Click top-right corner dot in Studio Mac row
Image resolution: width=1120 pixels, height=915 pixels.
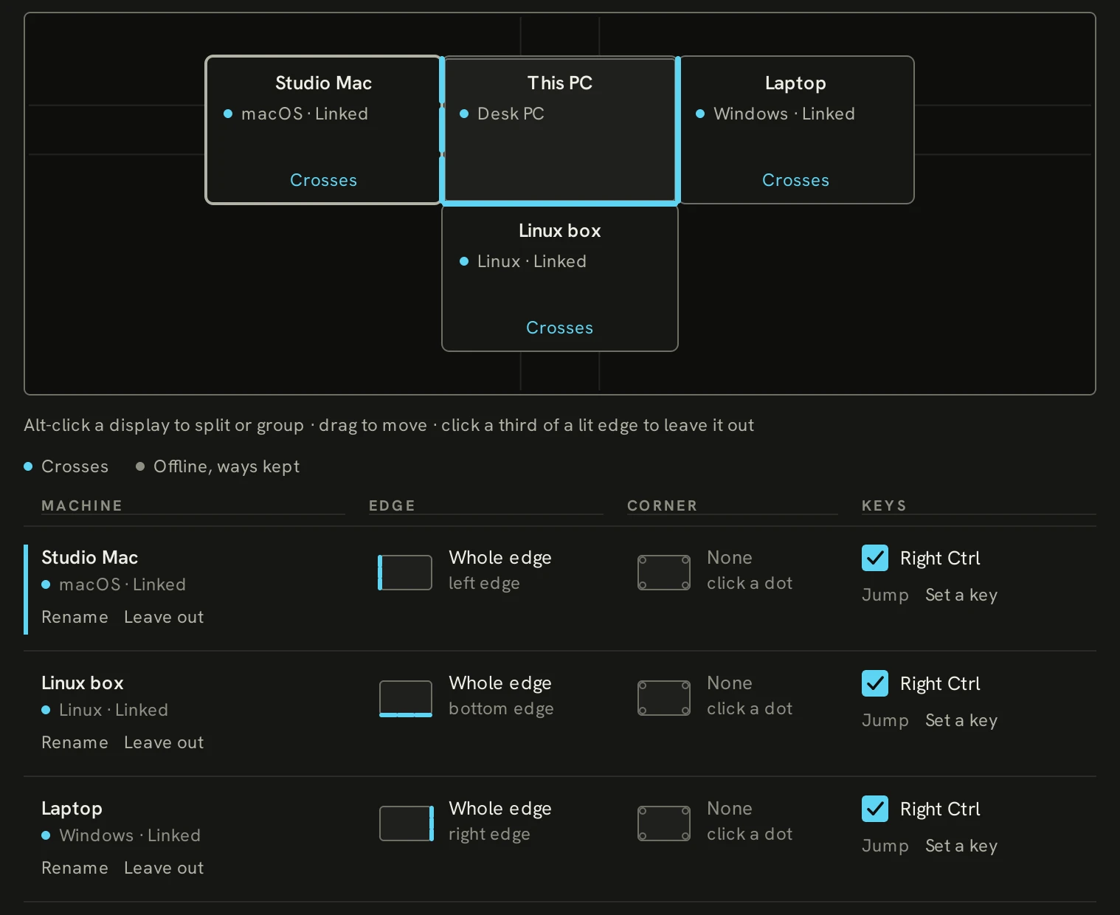coord(685,560)
